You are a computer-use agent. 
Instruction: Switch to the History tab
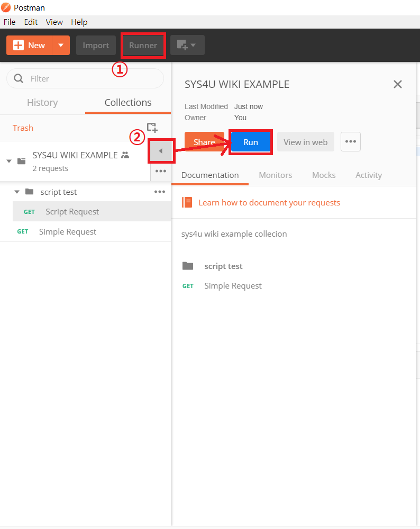point(42,103)
